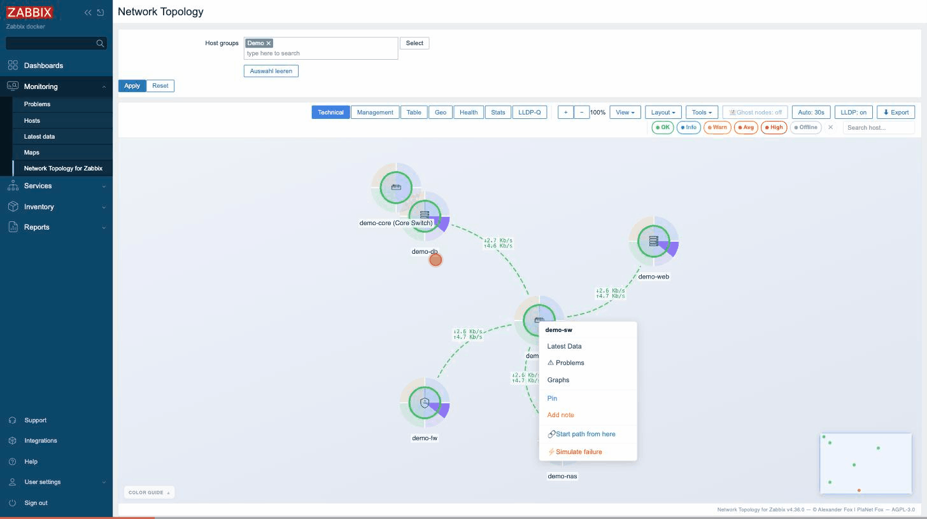Choose Problems in demo-sw context menu
927x519 pixels.
tap(588, 363)
